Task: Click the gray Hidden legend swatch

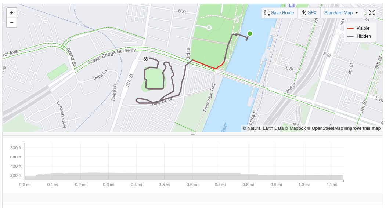Action: point(350,36)
